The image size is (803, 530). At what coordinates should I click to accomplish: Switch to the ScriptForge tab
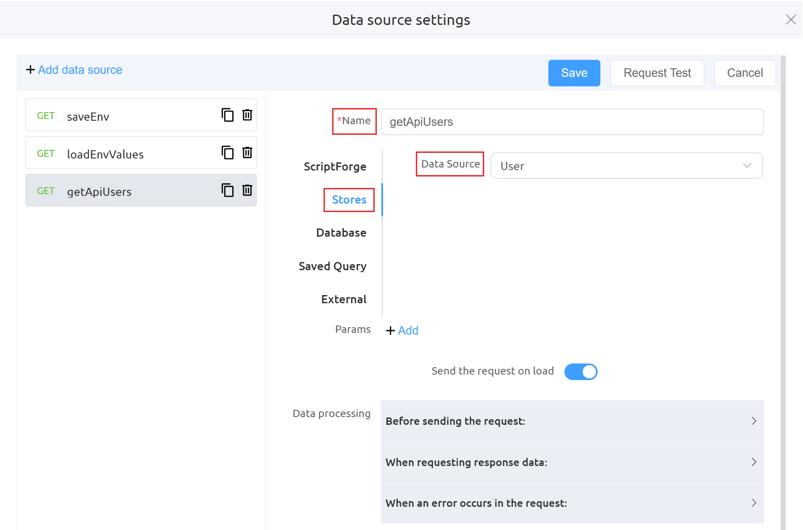[x=335, y=167]
